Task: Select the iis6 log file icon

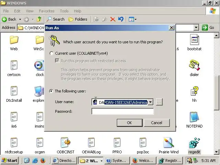Action: coord(14,117)
